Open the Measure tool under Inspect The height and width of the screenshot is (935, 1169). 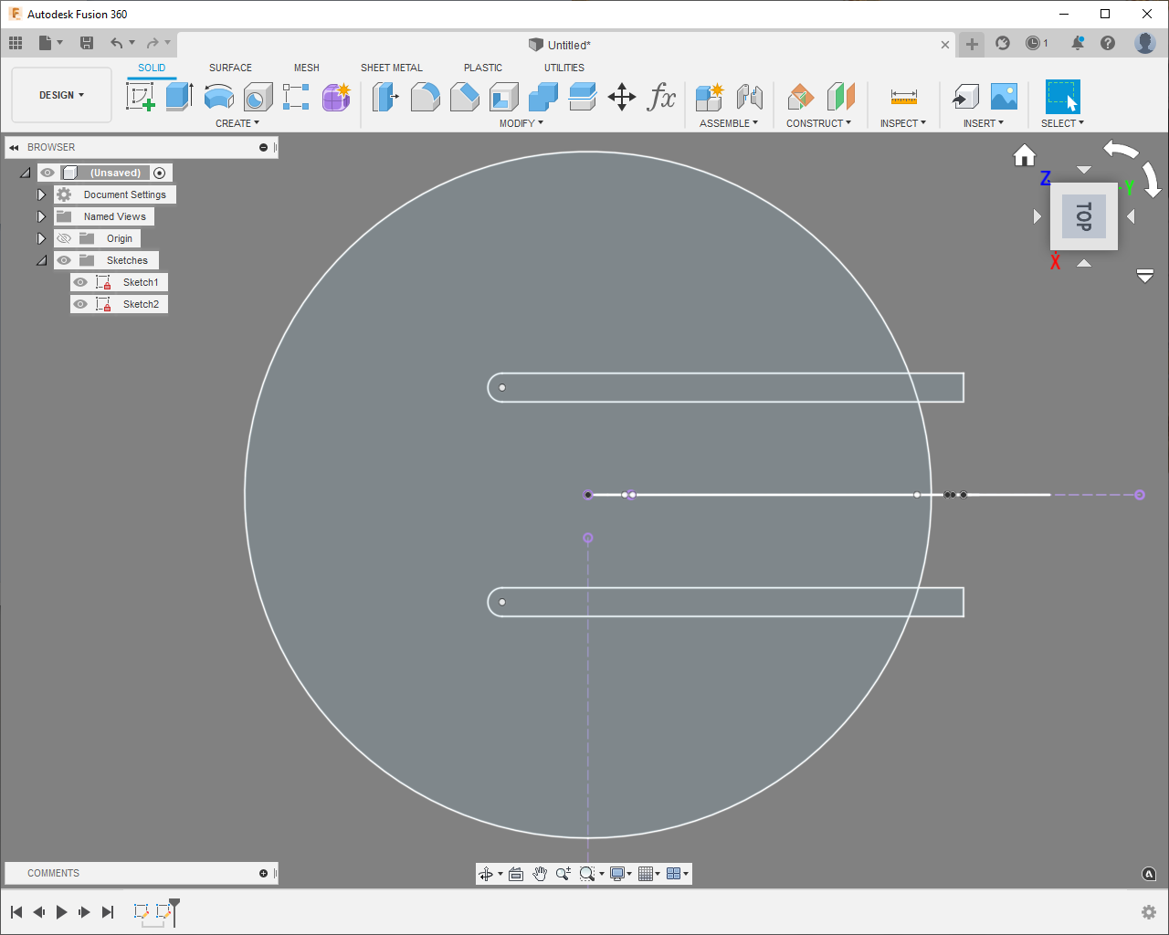click(903, 97)
